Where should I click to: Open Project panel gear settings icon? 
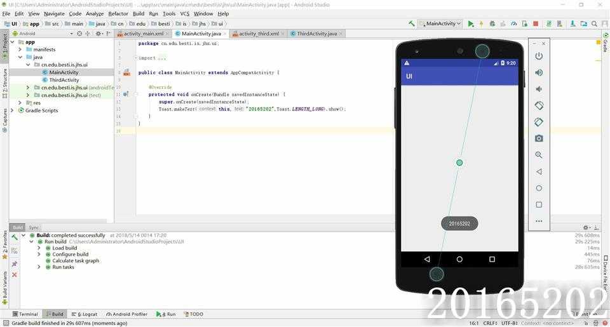click(x=98, y=34)
